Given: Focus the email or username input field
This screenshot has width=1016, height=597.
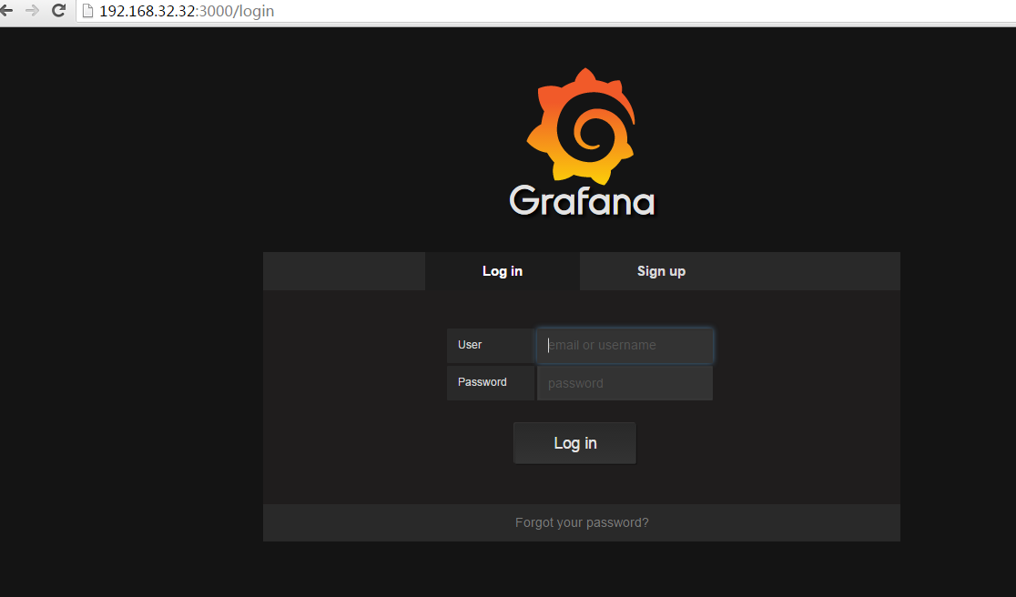Looking at the screenshot, I should (x=625, y=345).
